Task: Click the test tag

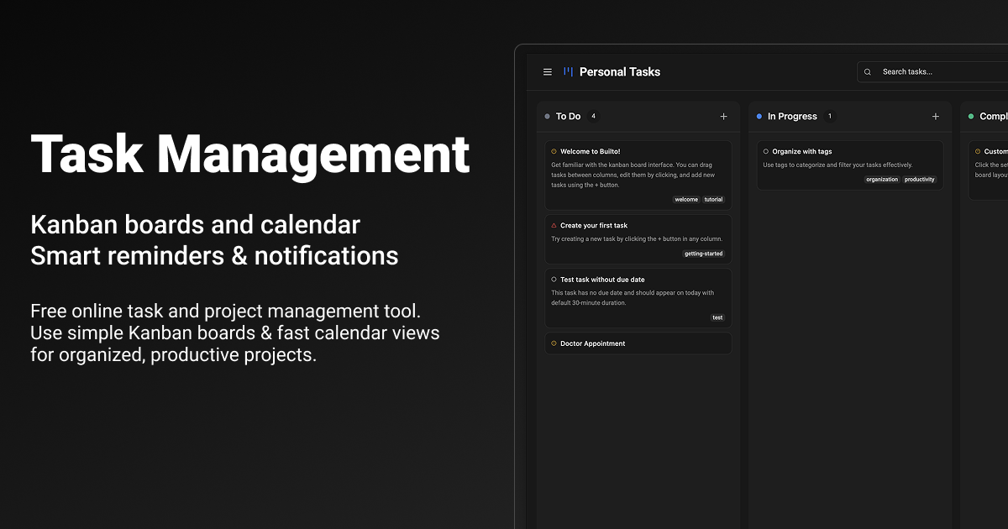Action: 717,318
